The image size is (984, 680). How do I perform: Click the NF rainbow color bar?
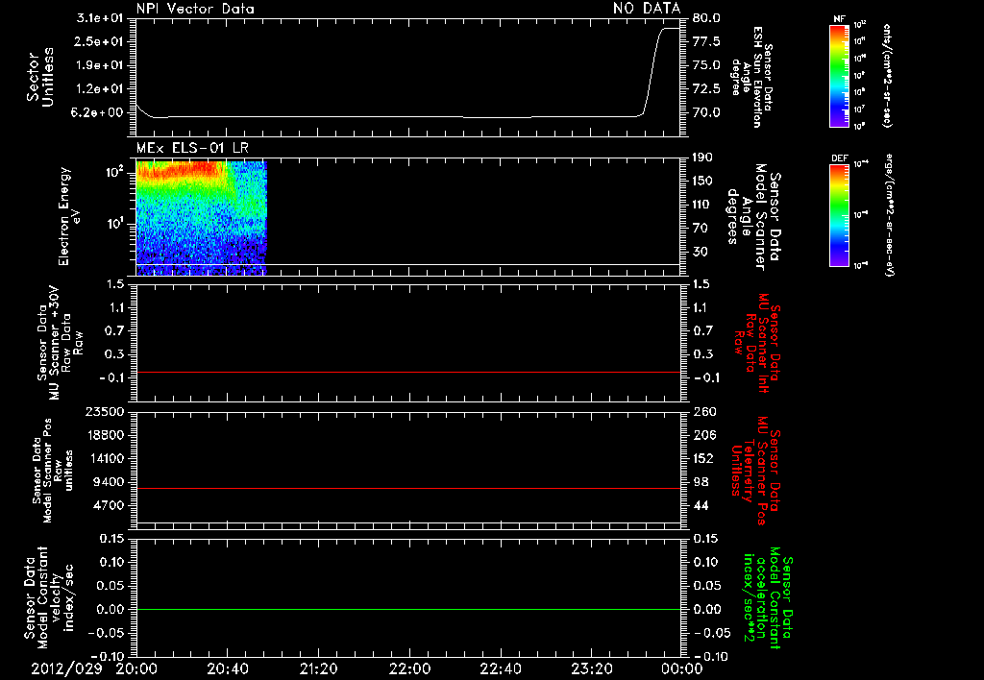(839, 76)
